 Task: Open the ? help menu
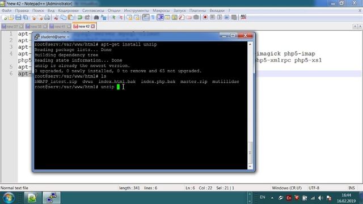point(229,11)
